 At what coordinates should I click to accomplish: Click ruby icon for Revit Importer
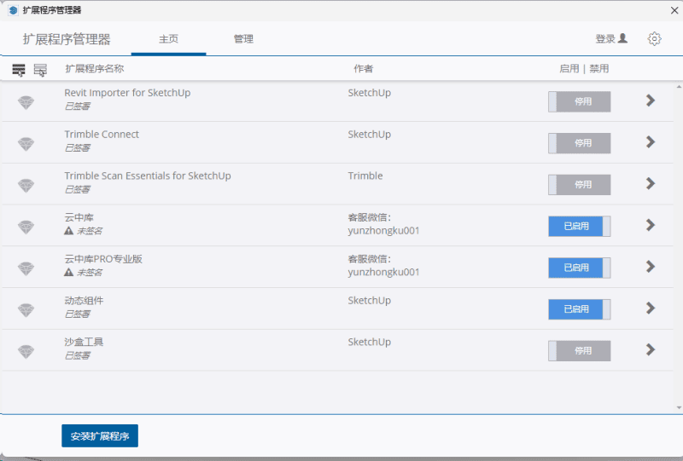tap(26, 102)
